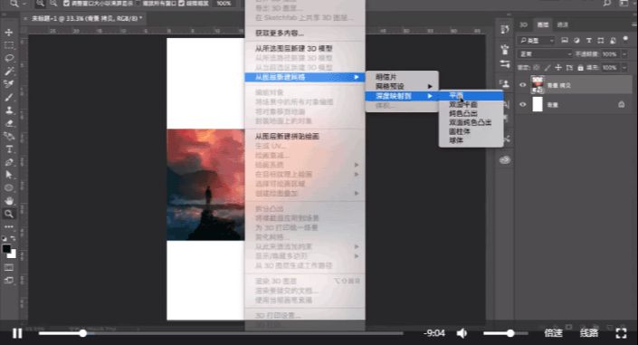Expand the 网格预设 submenu
Screen dimensions: 638x345
click(402, 86)
